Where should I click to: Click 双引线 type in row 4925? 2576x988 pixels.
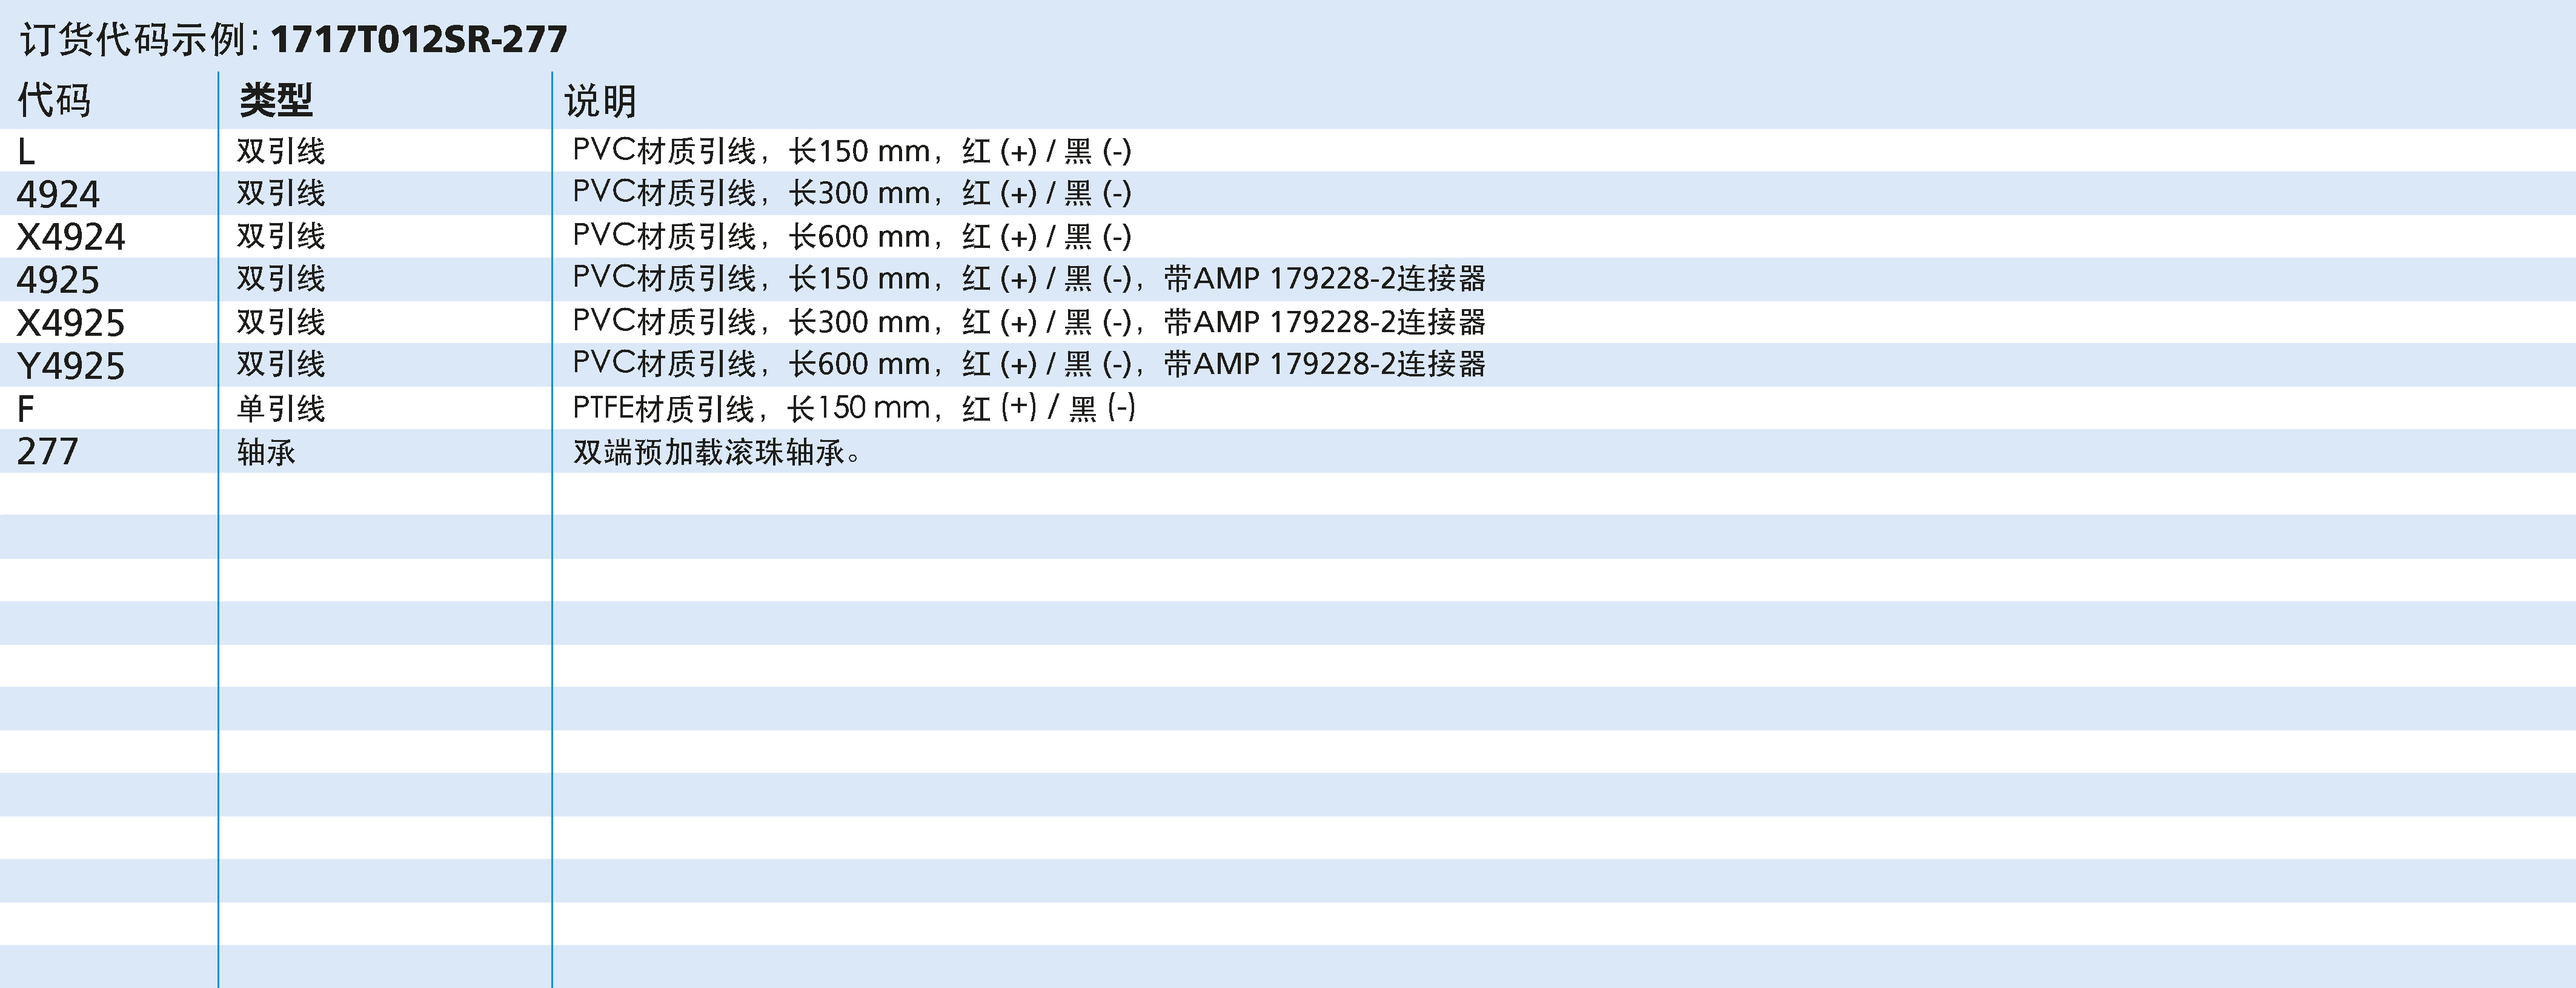tap(281, 278)
